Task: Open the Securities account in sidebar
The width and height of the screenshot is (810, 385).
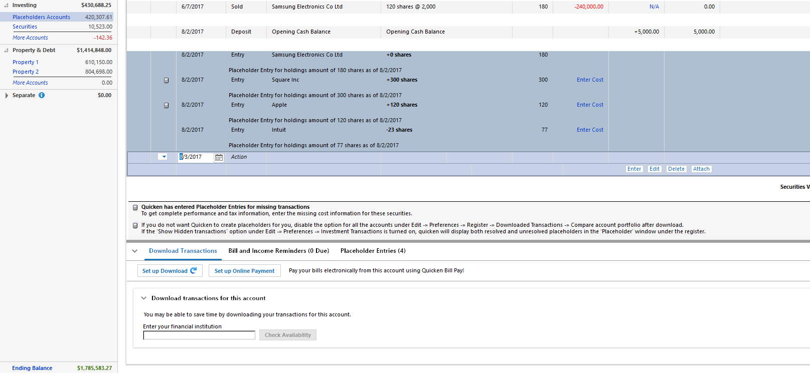Action: click(x=25, y=27)
